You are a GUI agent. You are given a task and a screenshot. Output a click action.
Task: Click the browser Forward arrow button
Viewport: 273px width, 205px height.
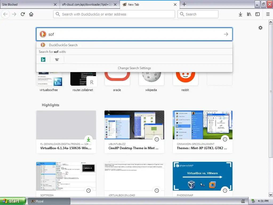14,14
